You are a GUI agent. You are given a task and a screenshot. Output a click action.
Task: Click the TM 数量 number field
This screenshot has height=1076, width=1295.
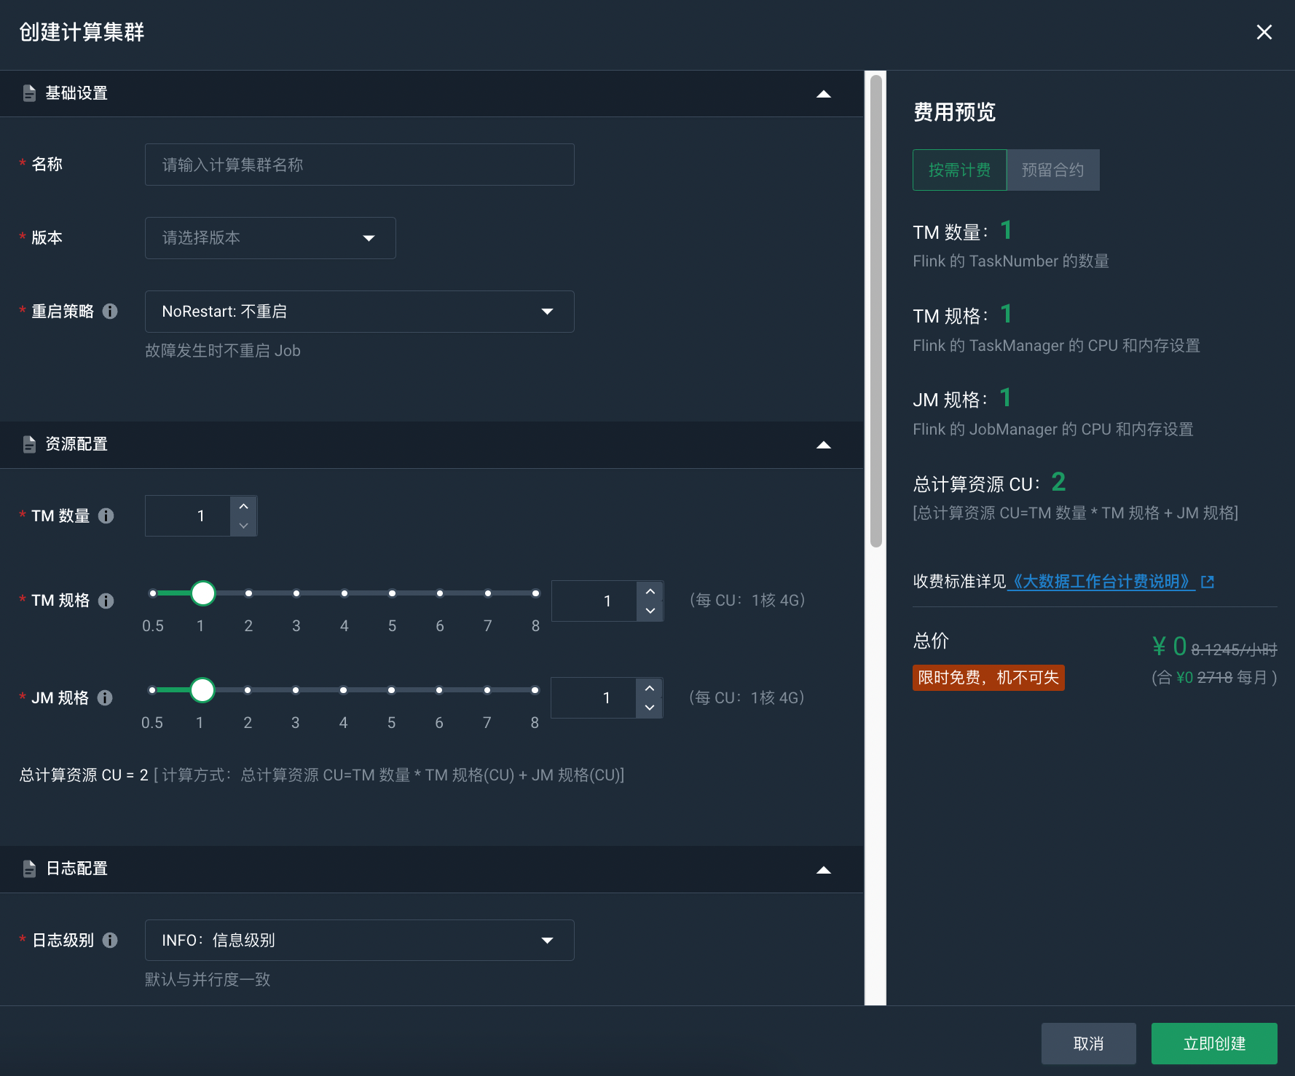(x=188, y=516)
